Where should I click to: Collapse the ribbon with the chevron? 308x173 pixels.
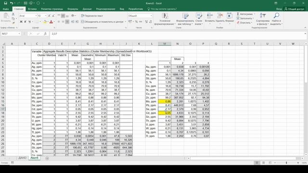coord(305,28)
